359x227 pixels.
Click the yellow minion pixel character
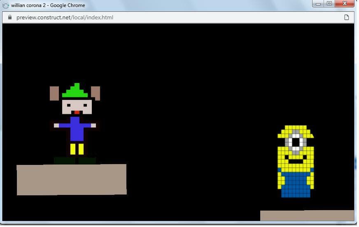[296, 161]
